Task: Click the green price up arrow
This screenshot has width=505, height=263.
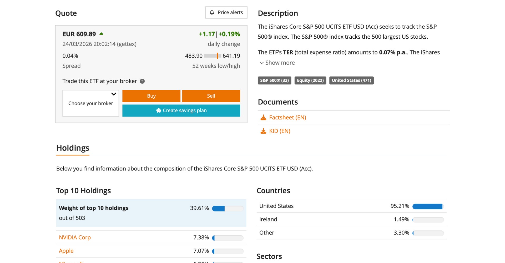Action: tap(101, 34)
